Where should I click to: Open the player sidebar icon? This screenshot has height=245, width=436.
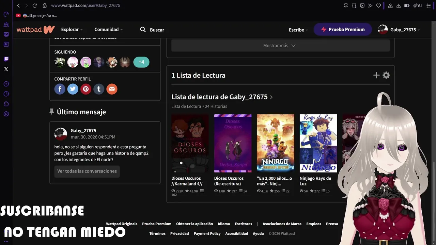click(6, 84)
